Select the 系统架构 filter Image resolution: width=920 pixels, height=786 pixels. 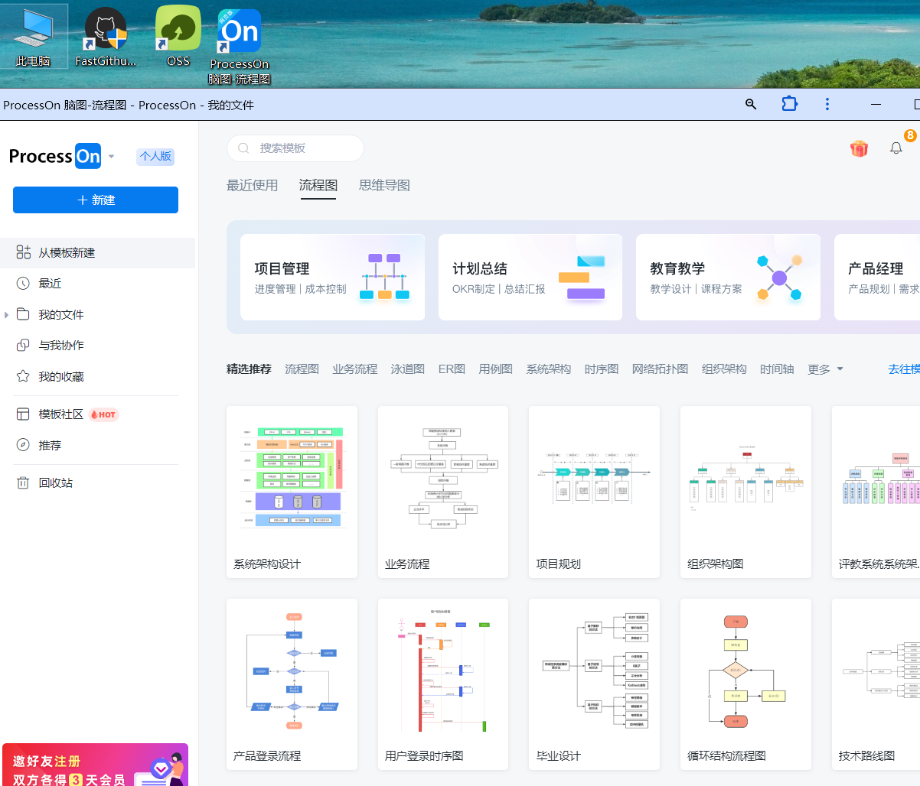(x=548, y=369)
